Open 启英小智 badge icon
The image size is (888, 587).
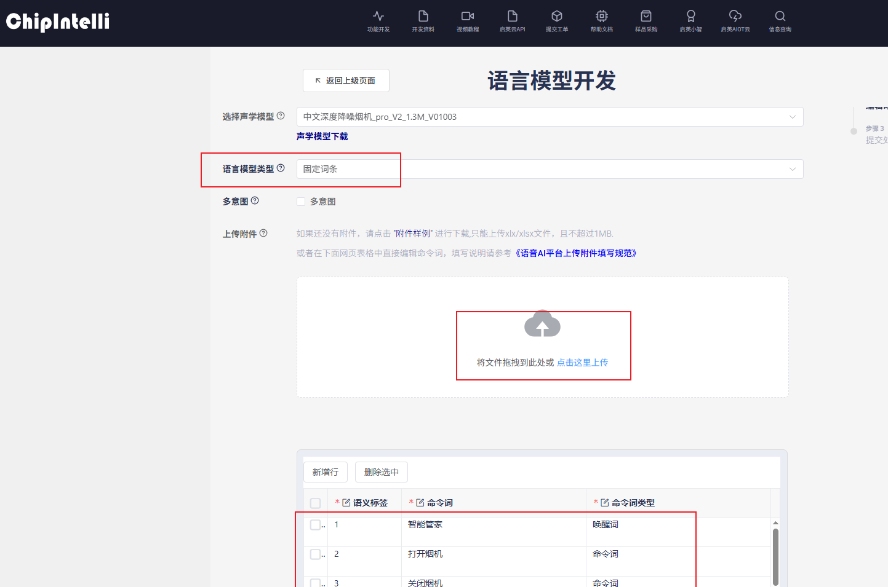tap(690, 17)
